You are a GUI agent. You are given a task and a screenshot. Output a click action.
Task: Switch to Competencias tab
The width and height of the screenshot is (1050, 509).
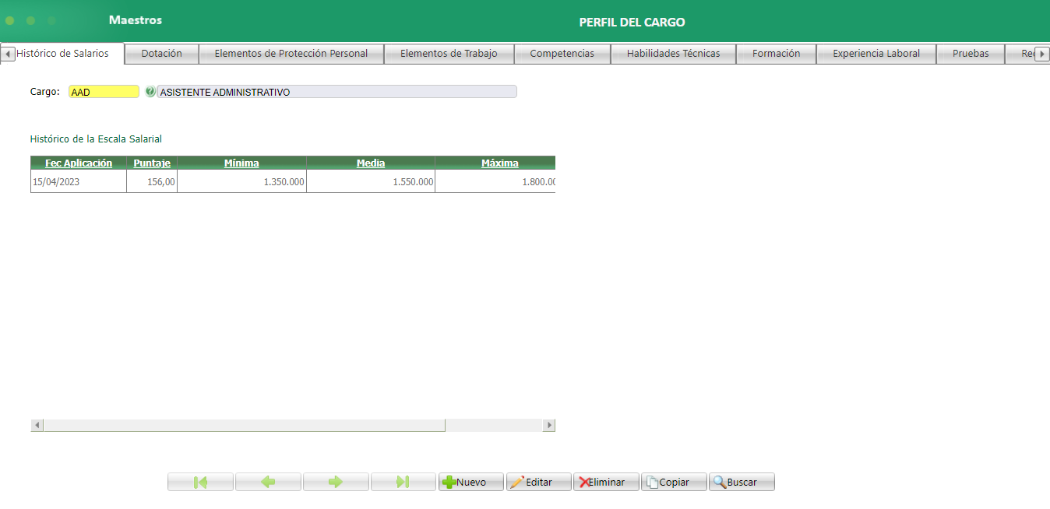pos(562,54)
